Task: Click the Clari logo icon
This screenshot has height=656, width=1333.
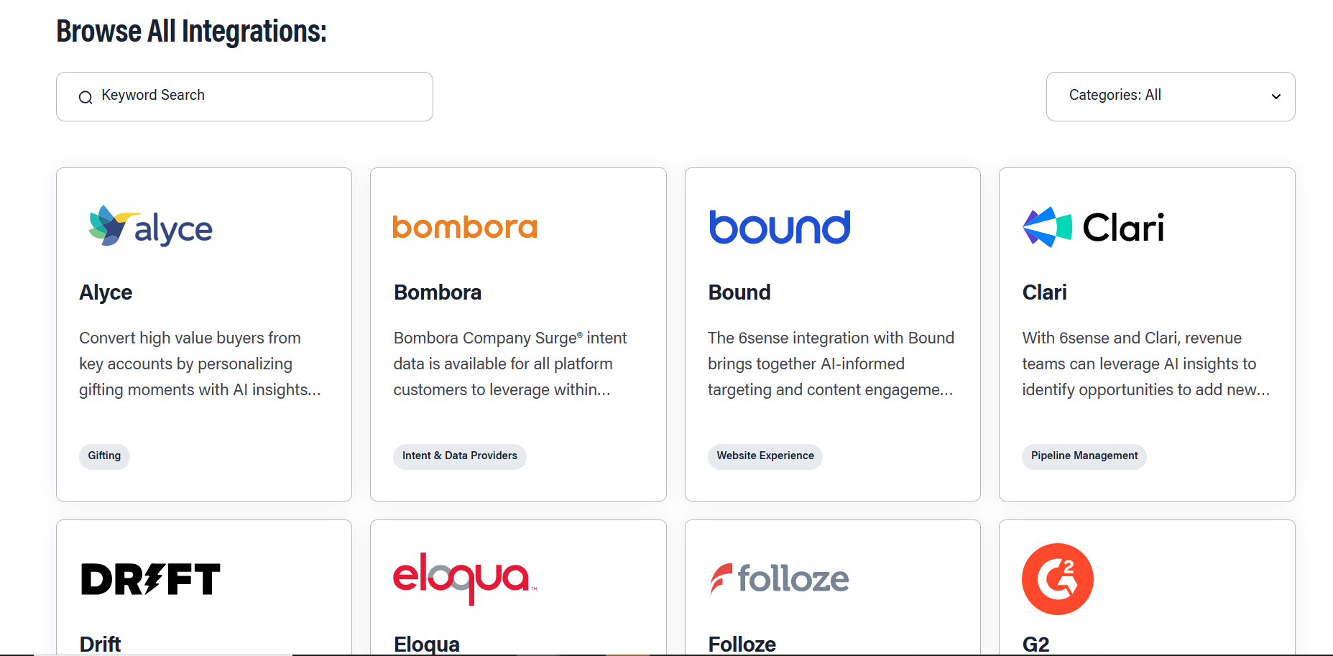Action: 1047,227
